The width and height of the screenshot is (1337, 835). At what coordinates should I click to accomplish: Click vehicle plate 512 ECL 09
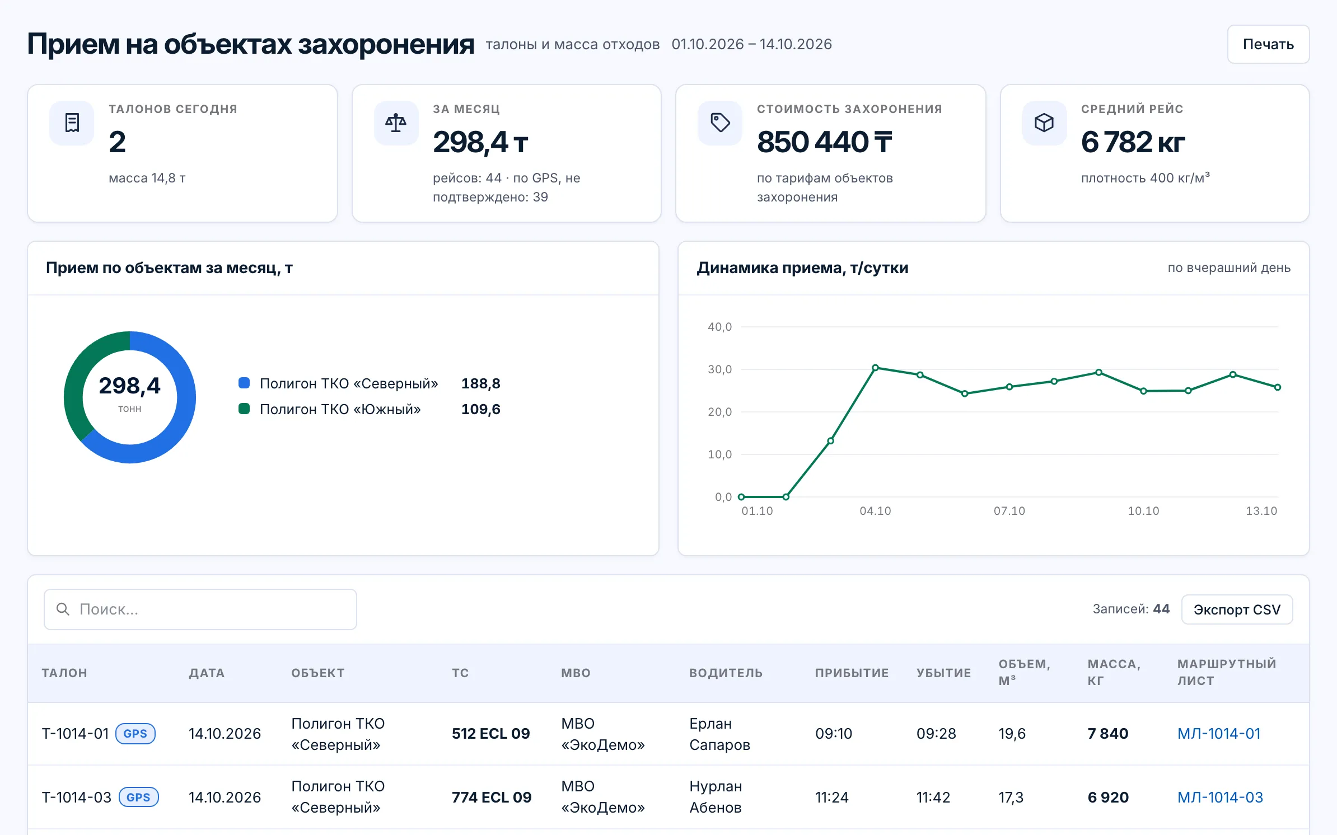(x=490, y=734)
